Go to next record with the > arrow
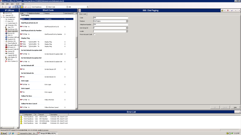The width and height of the screenshot is (241, 135). click(x=239, y=10)
